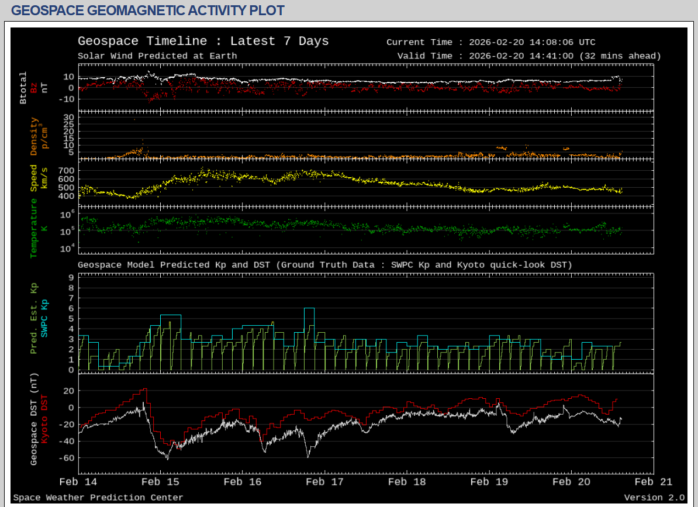Screen dimensions: 698x507
Task: Click the Feb 17 date label
Action: tap(324, 482)
